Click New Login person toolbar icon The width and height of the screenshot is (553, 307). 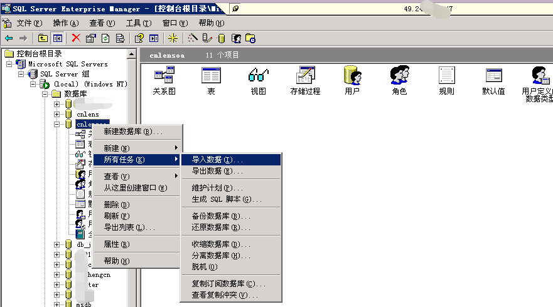(236, 38)
